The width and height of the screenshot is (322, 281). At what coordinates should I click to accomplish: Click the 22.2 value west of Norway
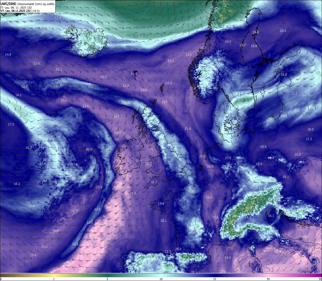169,83
